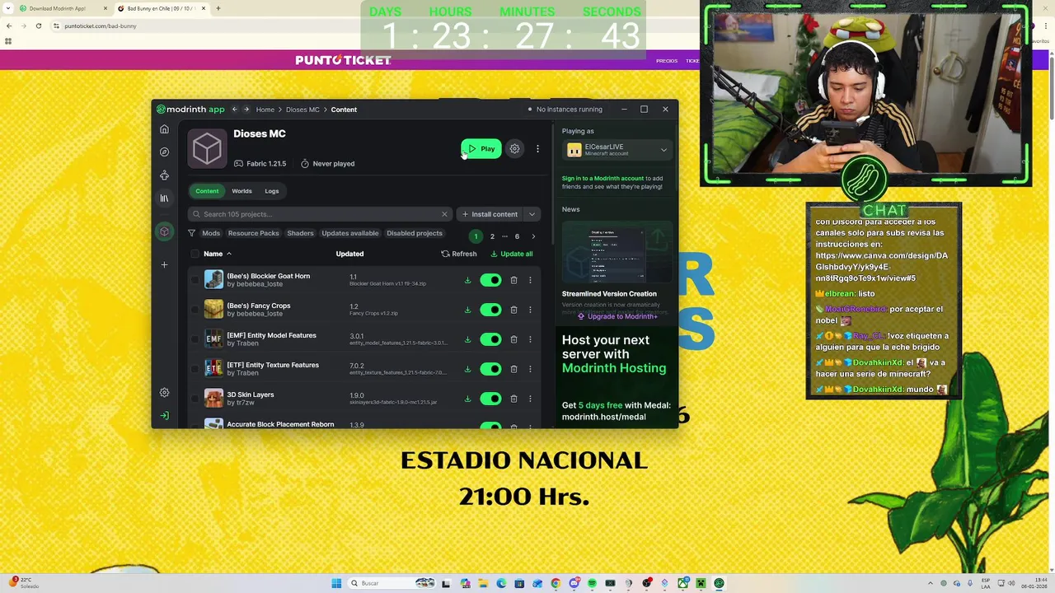
Task: Open the Windows Start menu
Action: 336,583
